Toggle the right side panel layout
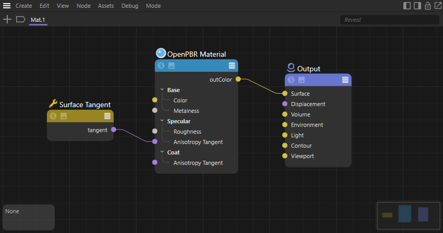 pyautogui.click(x=417, y=6)
